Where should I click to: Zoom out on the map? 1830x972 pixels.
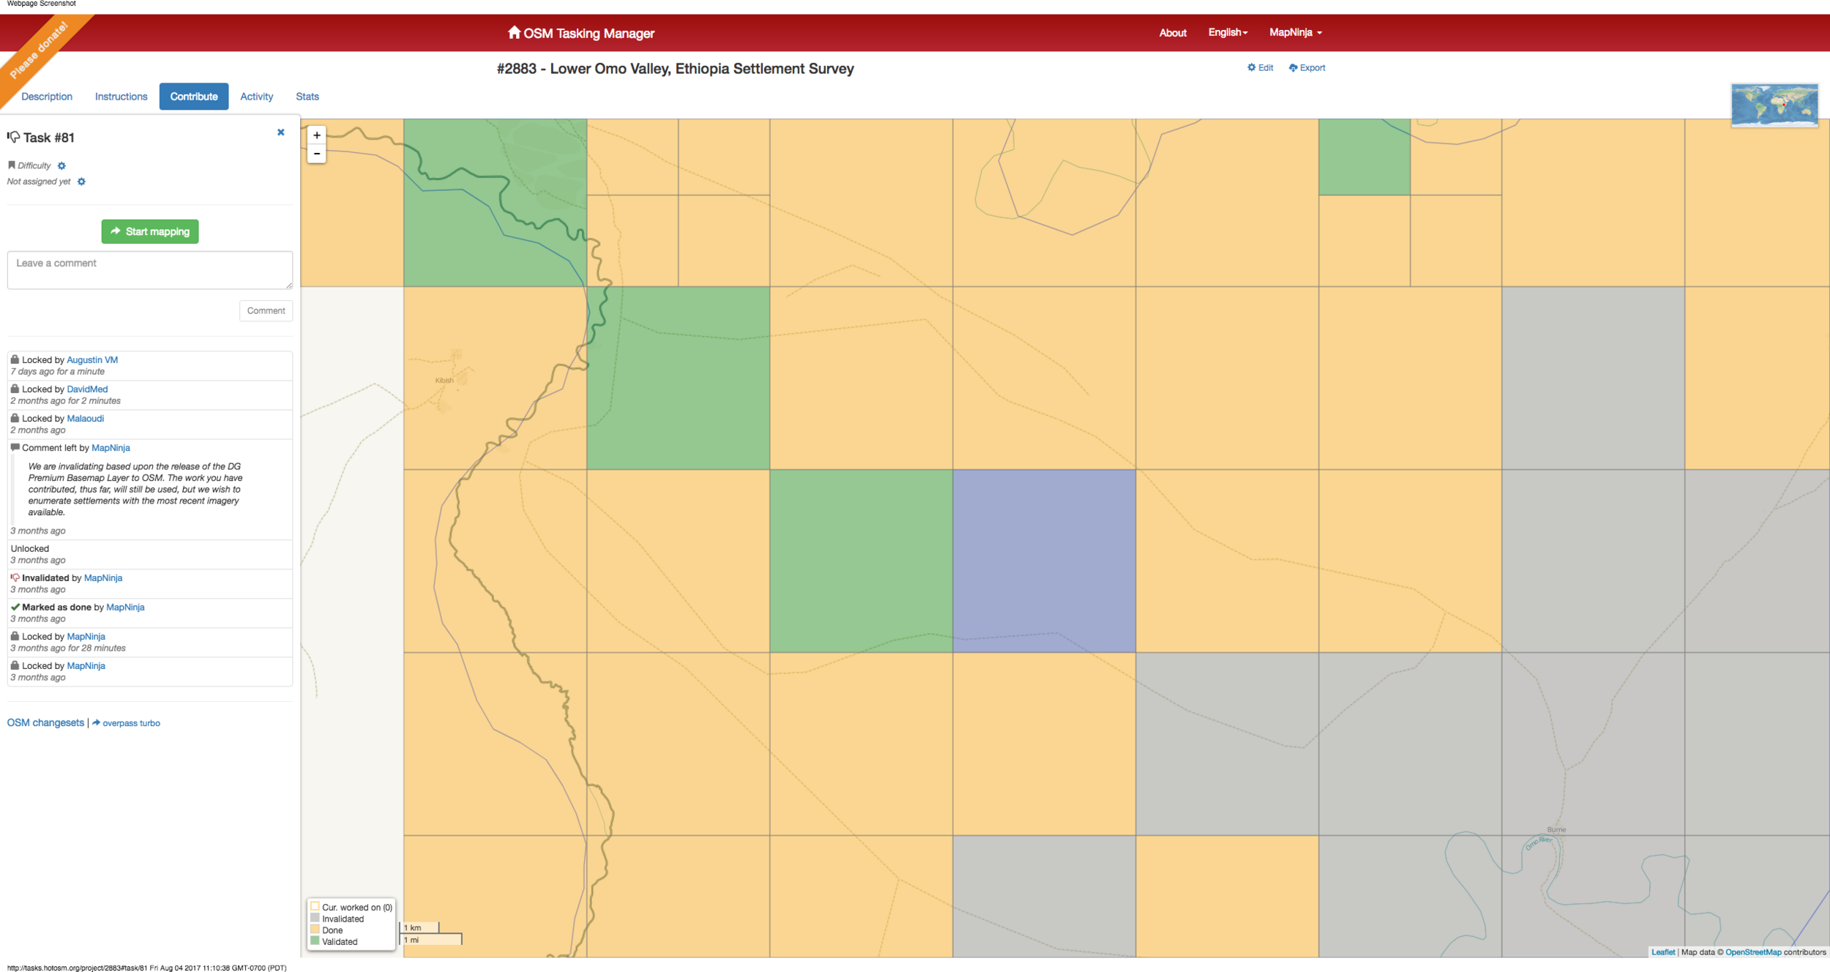(316, 154)
